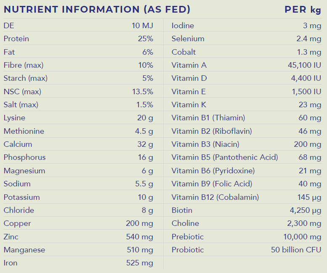Click the Vitamin A 45,100 IU value
327x273 pixels.
click(303, 65)
